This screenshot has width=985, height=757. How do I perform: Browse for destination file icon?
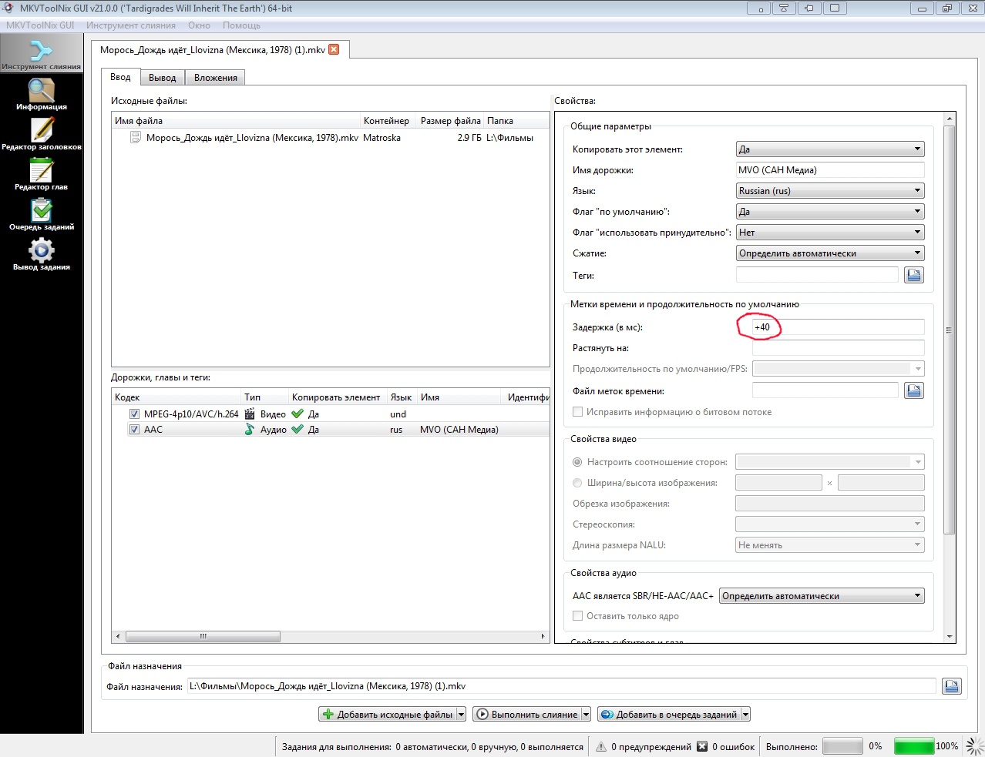click(x=951, y=686)
